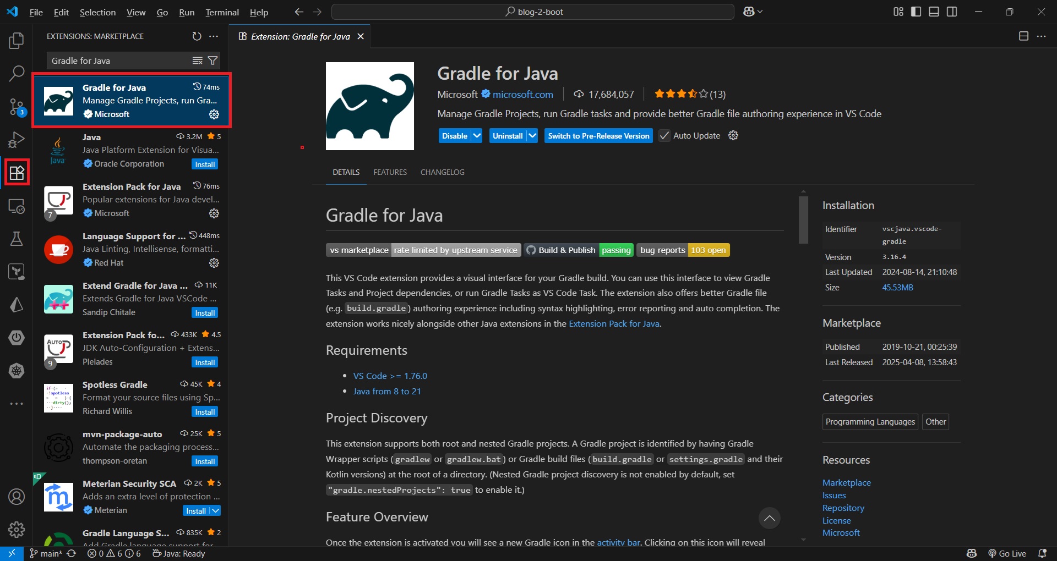Open the Extensions view icon
The height and width of the screenshot is (561, 1057).
(x=17, y=173)
